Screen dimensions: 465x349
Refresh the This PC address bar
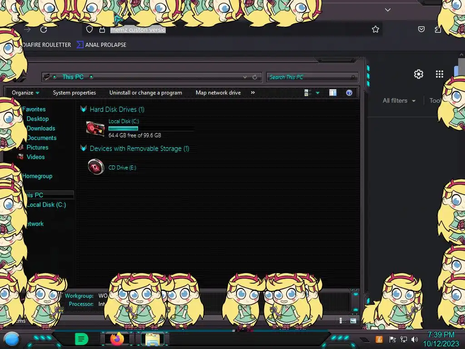(255, 77)
